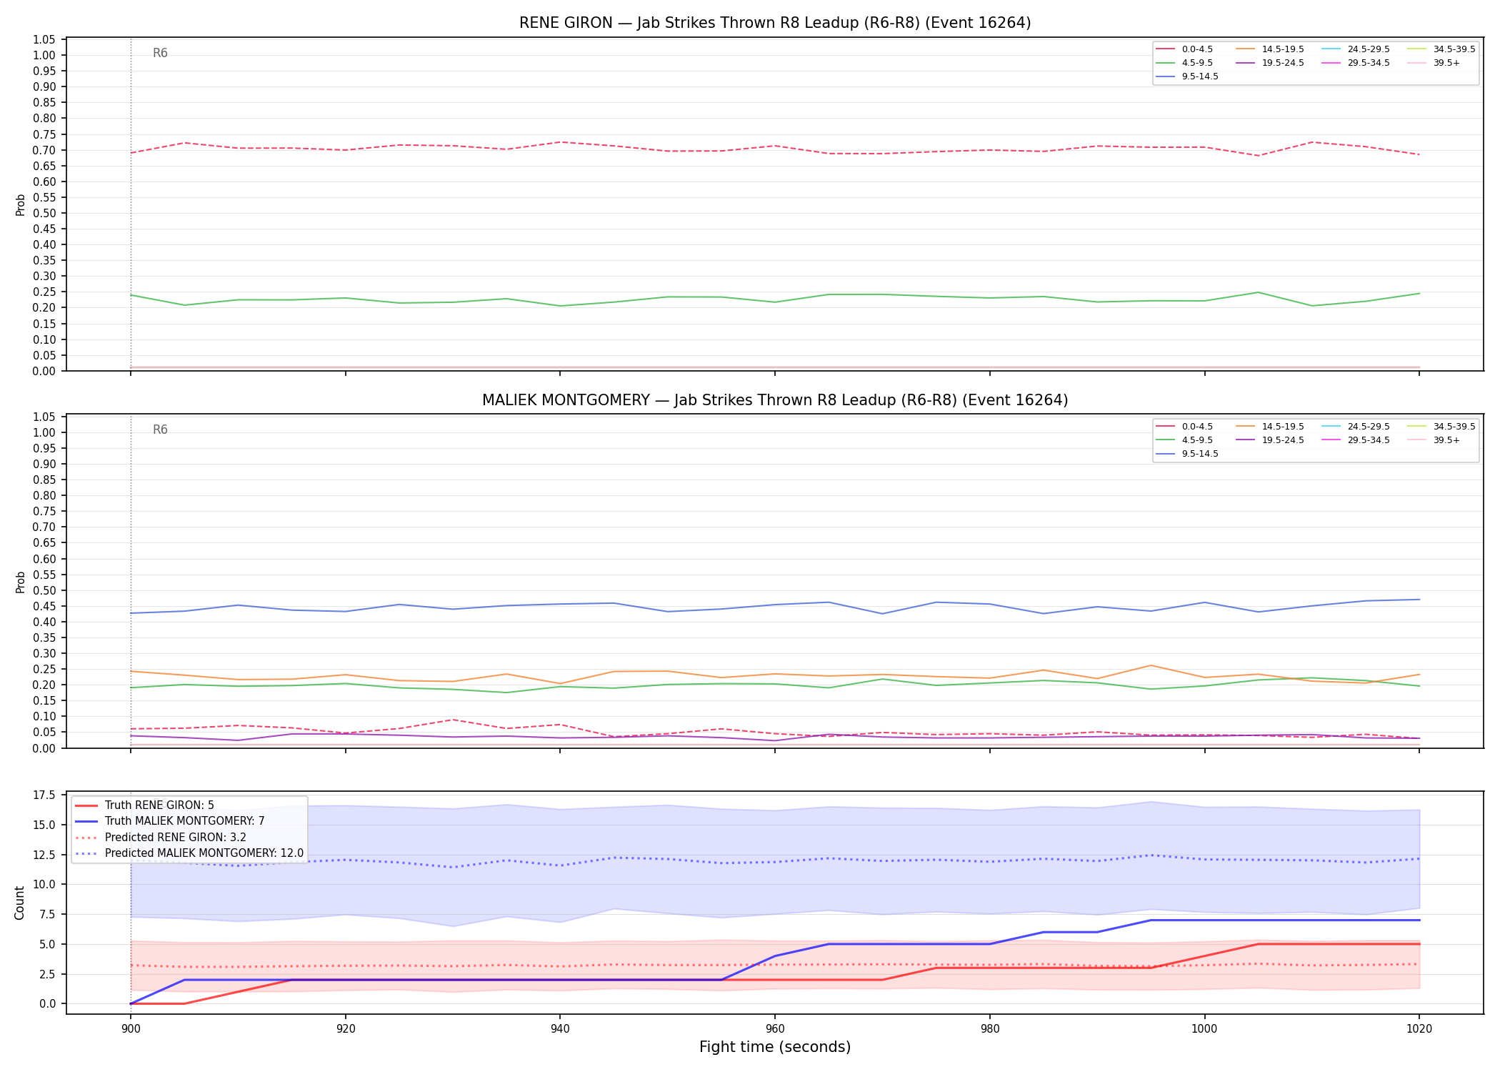This screenshot has height=1072, width=1500.
Task: Click the 920 tick on the fight time axis
Action: [345, 1028]
